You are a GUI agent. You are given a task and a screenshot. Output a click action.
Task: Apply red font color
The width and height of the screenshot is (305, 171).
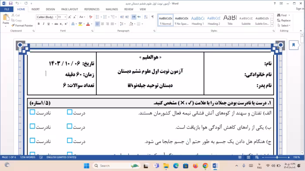click(x=88, y=24)
